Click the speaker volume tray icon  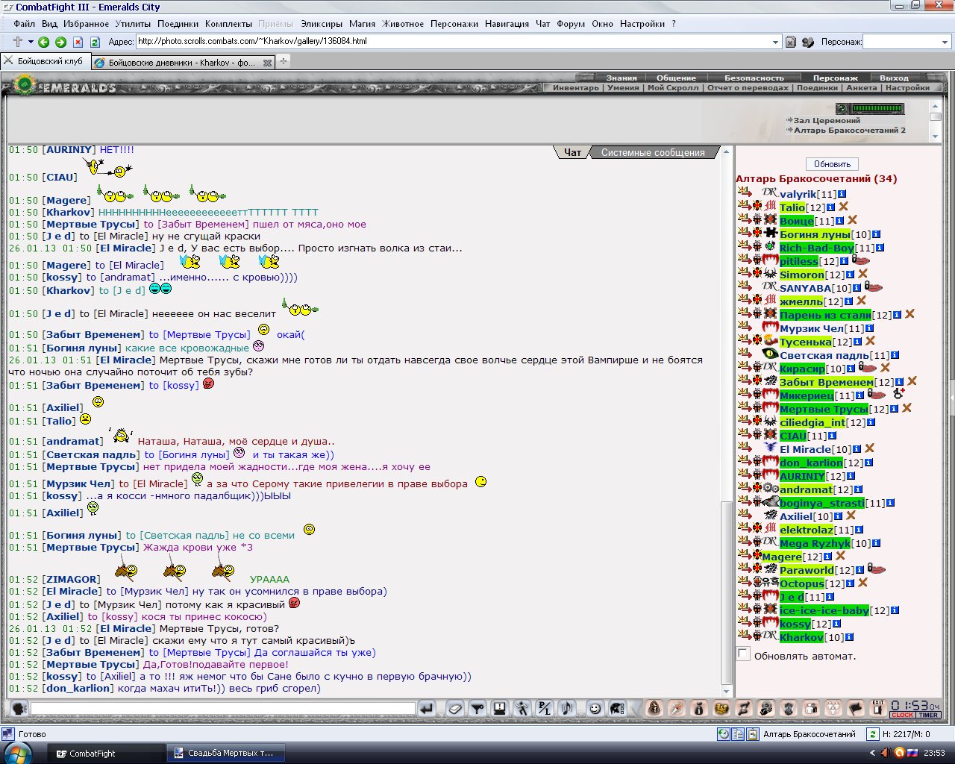(887, 753)
